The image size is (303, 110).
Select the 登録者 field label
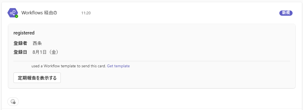tap(20, 43)
